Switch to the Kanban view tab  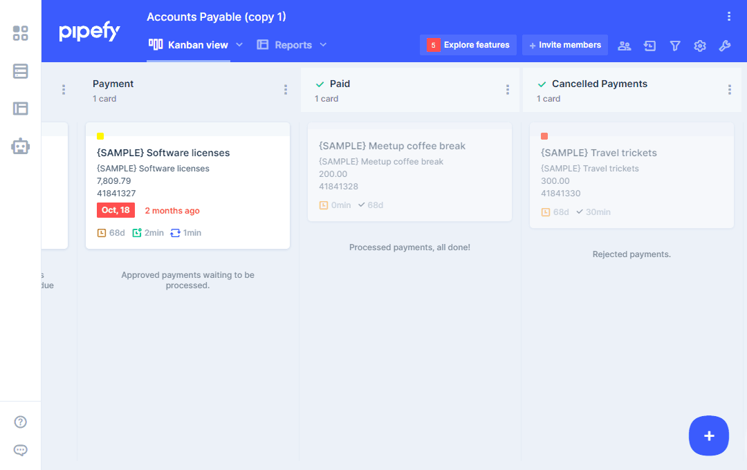pos(189,45)
